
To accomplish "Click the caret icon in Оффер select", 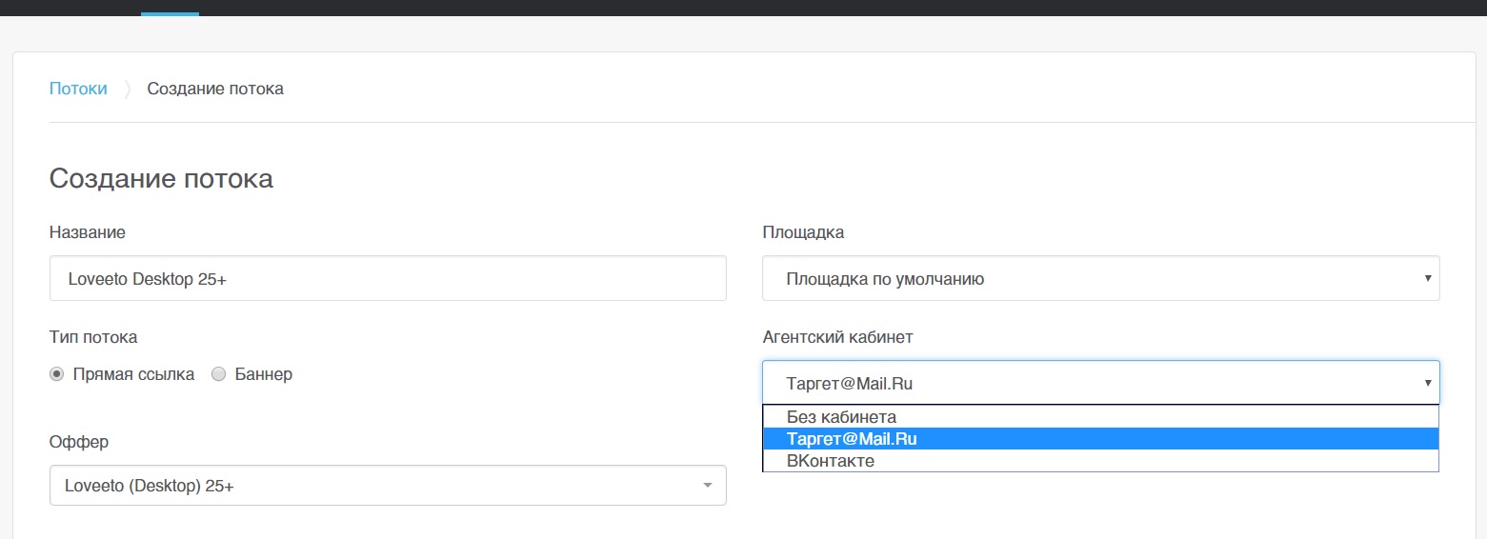I will (x=707, y=486).
